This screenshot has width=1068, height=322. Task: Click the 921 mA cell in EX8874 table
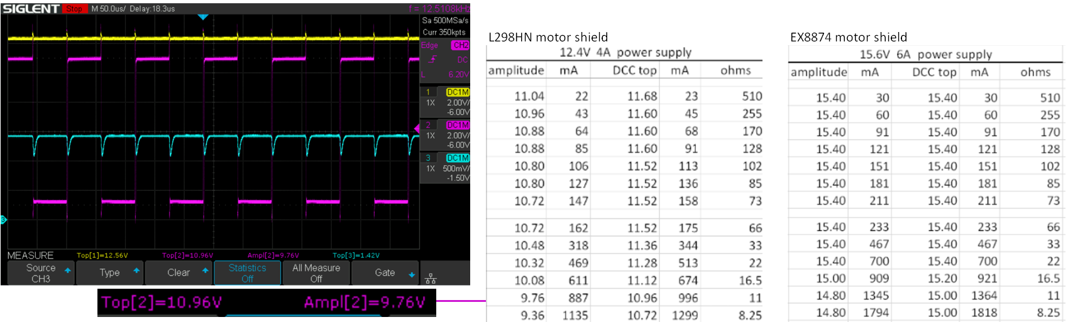coord(987,279)
